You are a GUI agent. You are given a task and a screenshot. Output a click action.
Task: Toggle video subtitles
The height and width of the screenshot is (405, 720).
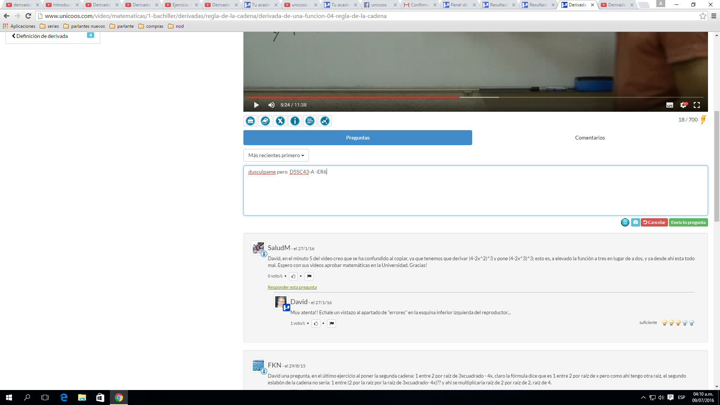(669, 105)
